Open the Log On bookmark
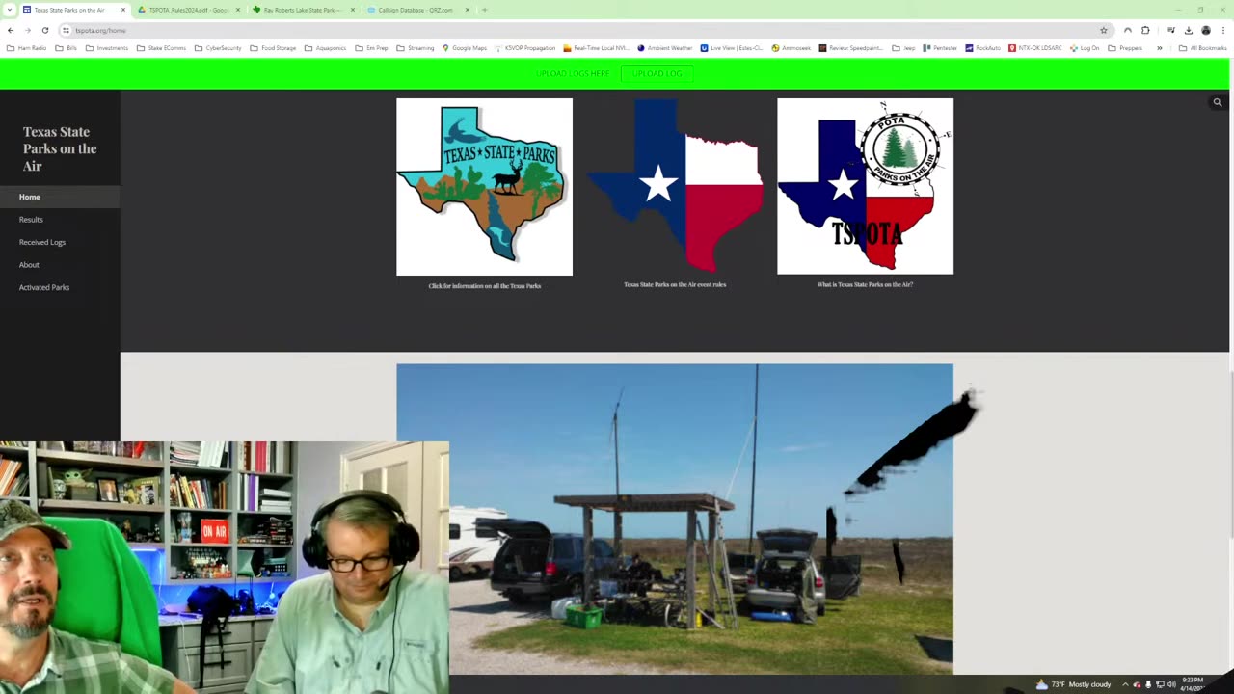This screenshot has height=694, width=1234. tap(1085, 48)
